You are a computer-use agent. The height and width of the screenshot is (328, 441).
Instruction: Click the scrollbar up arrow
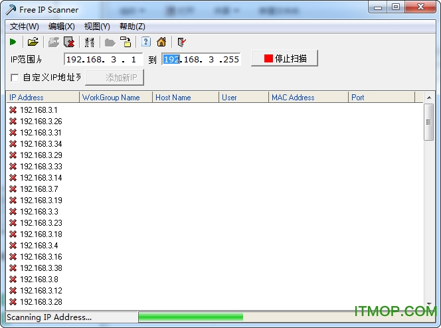[x=429, y=98]
